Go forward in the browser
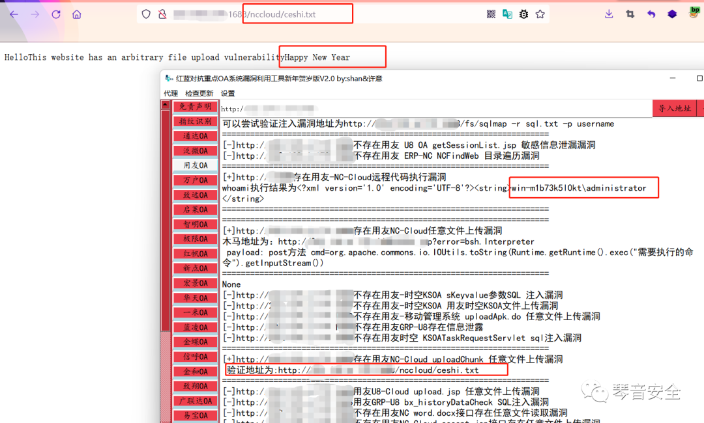This screenshot has height=423, width=704. (x=35, y=14)
